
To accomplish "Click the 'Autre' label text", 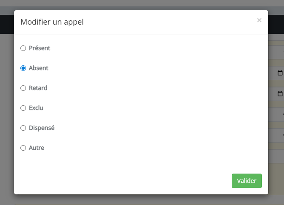I will pos(37,148).
